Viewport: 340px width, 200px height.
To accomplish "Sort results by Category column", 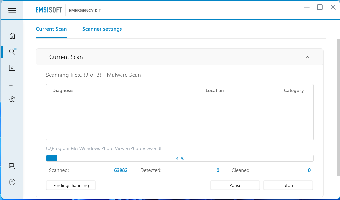I will [x=294, y=90].
